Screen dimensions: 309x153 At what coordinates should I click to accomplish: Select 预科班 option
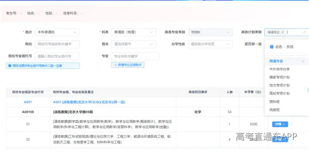[x=287, y=102]
